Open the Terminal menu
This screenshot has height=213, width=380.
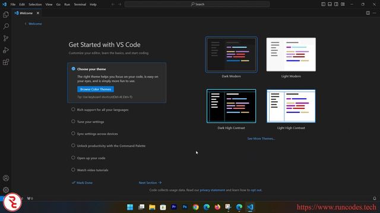click(80, 4)
